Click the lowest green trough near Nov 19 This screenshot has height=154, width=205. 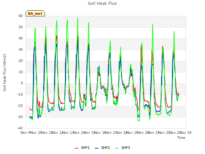139,121
